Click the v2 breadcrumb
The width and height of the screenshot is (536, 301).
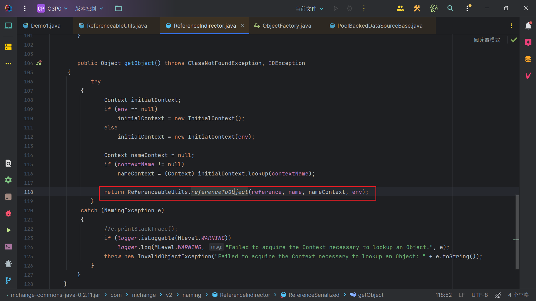click(x=169, y=295)
